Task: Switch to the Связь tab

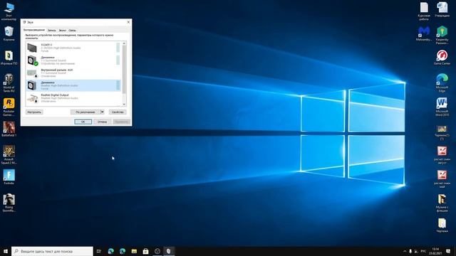Action: (x=72, y=30)
